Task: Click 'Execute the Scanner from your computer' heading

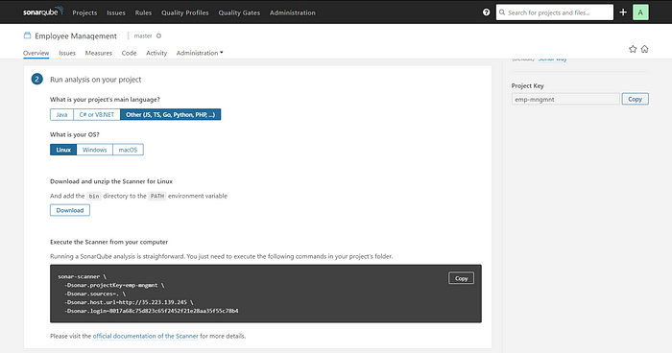Action: [x=108, y=242]
